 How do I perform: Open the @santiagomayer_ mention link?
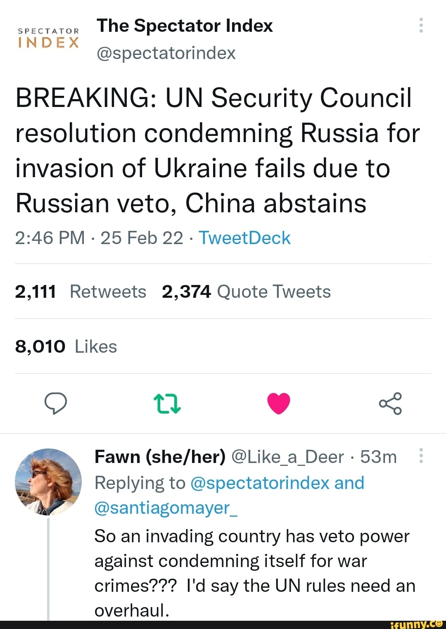coord(166,508)
